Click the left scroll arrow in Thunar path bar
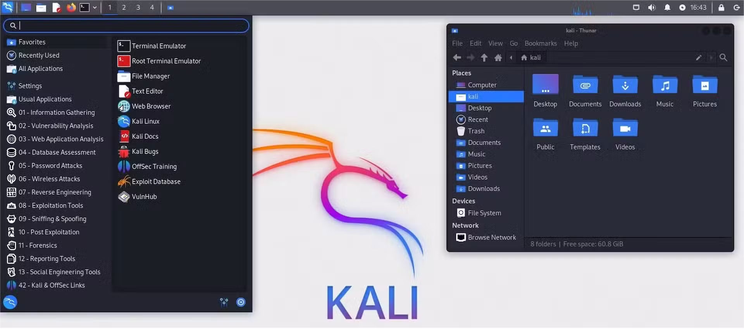 [511, 58]
